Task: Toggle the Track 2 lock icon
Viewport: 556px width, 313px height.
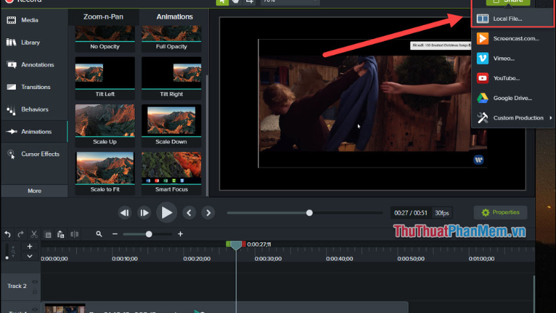Action: tap(35, 291)
